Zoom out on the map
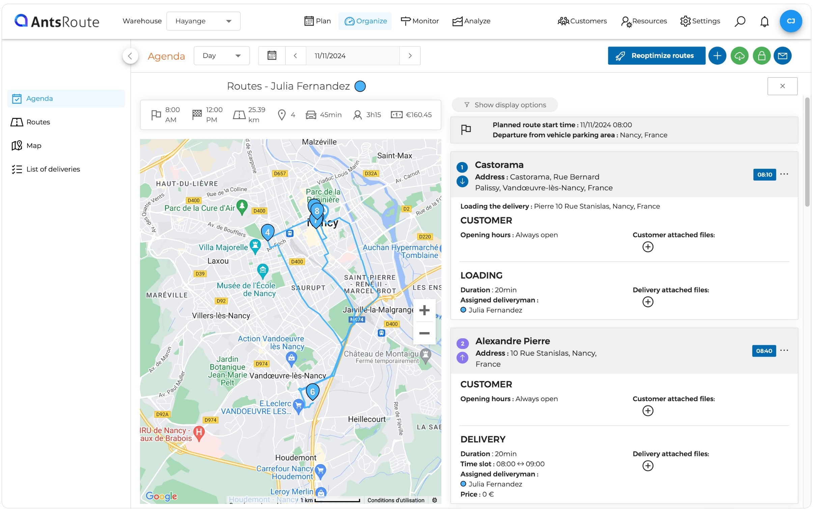Viewport: 813px width, 512px height. (x=424, y=333)
